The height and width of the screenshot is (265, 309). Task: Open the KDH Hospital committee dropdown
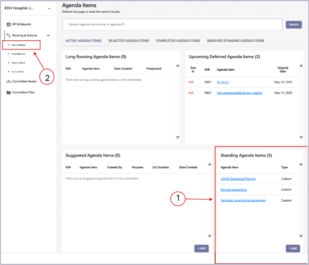49,8
